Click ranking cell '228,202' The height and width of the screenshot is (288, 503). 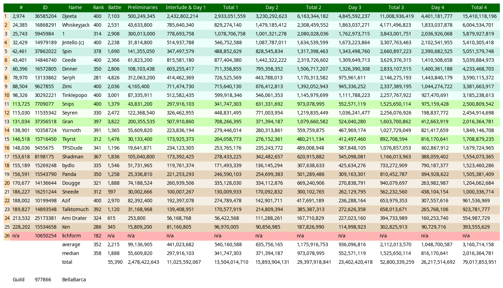21,227
